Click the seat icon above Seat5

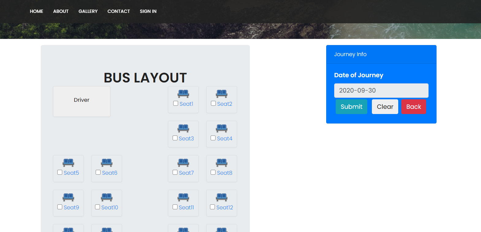pyautogui.click(x=68, y=163)
